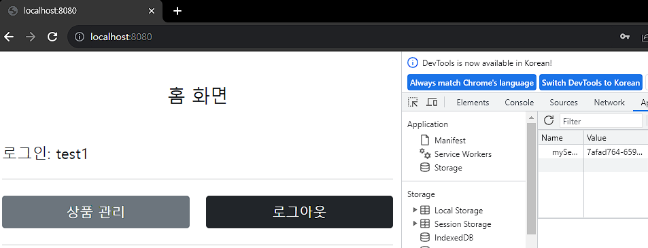
Task: Click the password key icon
Action: coord(624,37)
